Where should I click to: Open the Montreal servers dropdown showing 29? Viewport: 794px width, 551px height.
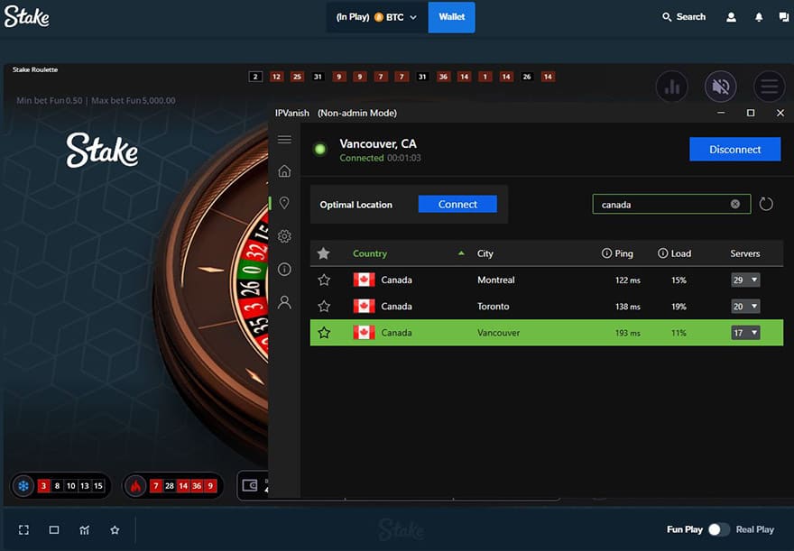(x=745, y=280)
